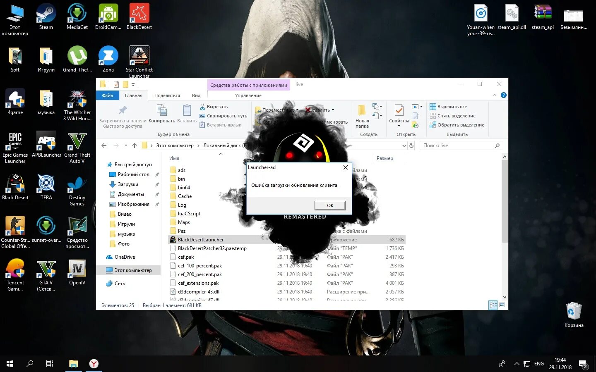Screen dimensions: 596x372
Task: Select OneDrive in the navigation pane
Action: point(125,257)
